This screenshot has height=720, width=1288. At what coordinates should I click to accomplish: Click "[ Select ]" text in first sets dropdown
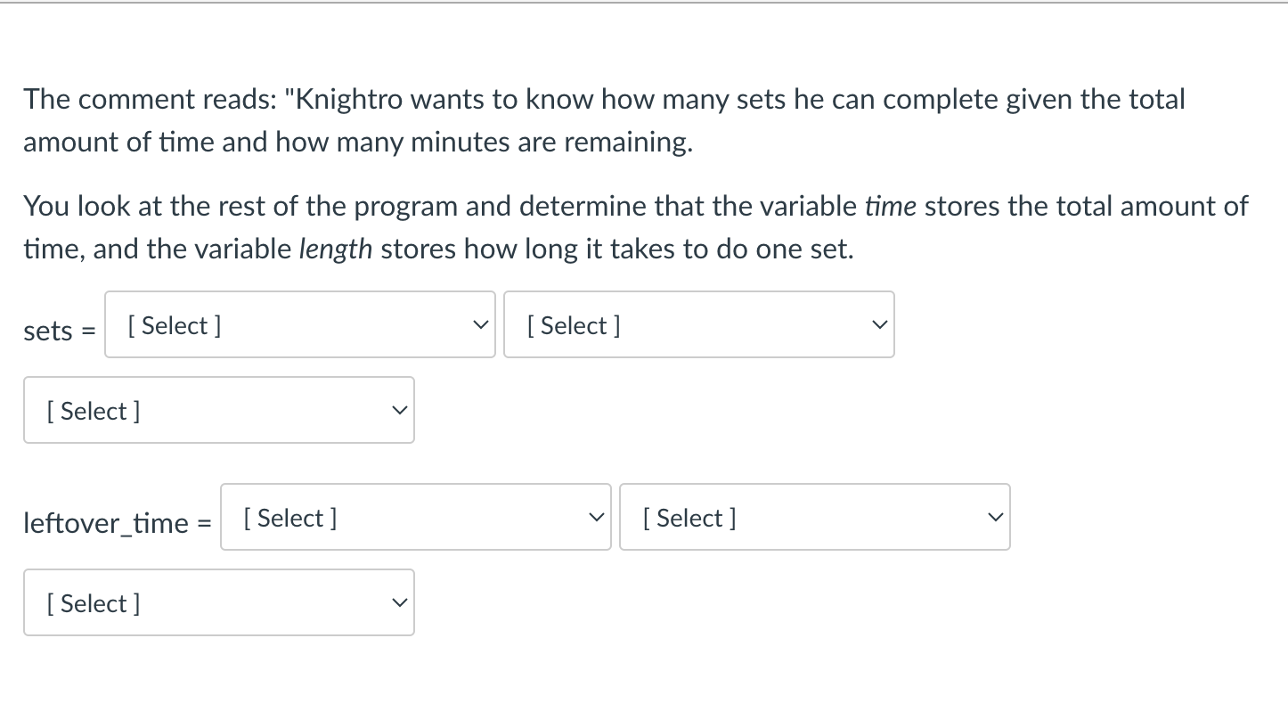point(175,325)
